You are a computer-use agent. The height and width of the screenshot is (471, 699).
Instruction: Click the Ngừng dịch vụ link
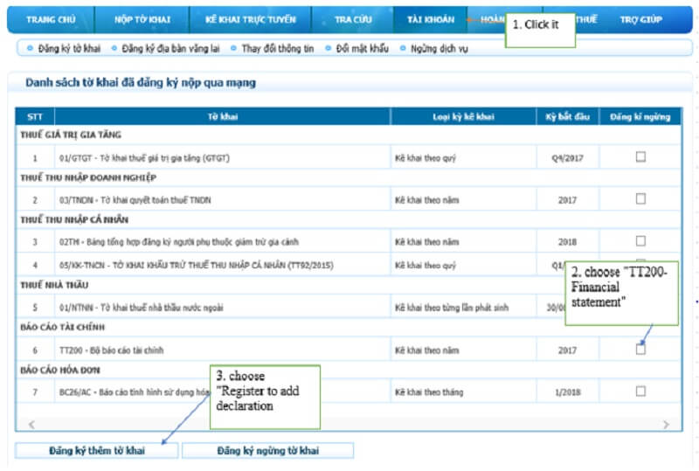coord(439,49)
